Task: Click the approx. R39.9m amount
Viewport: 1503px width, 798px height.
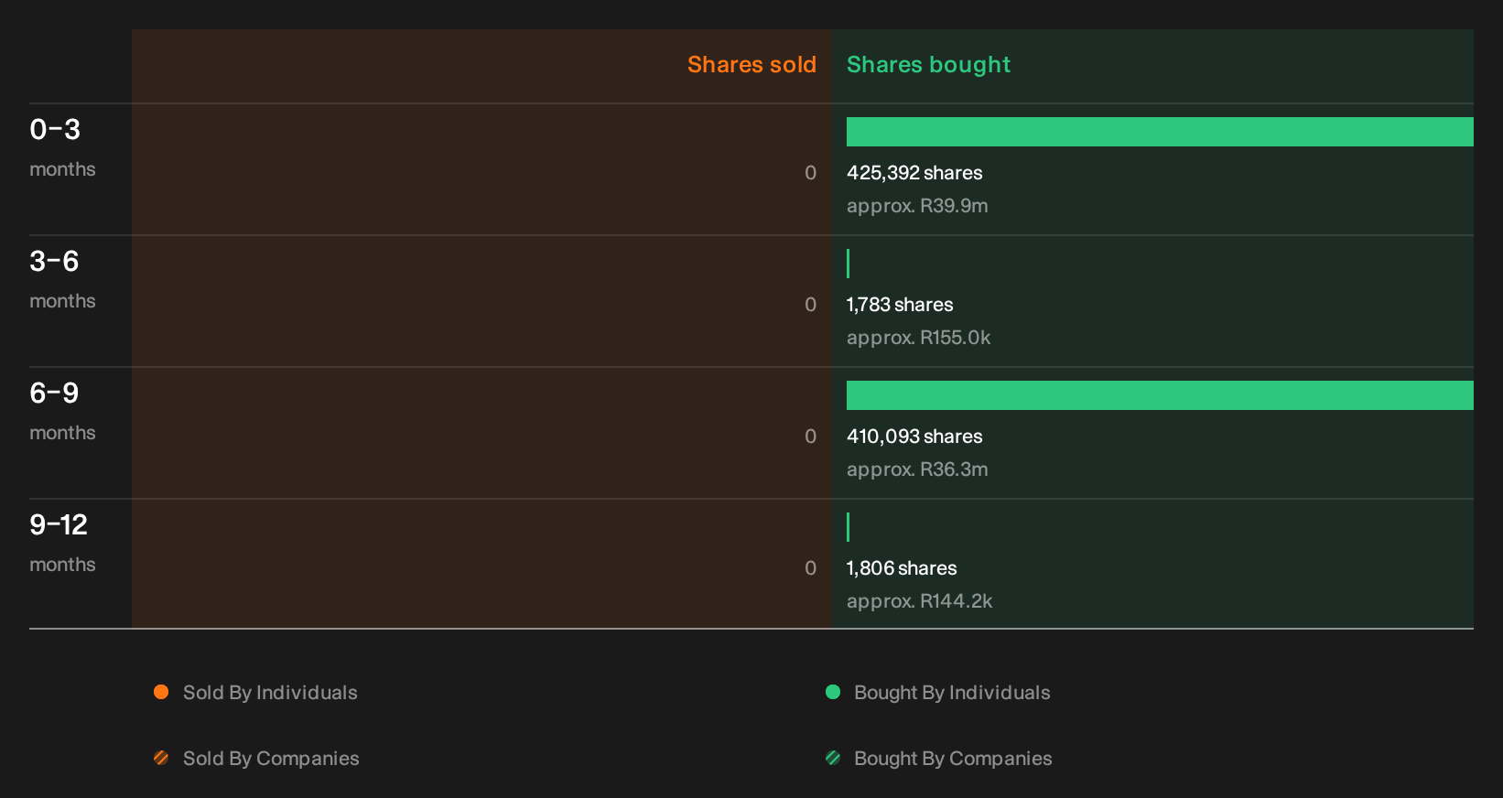Action: click(x=917, y=206)
